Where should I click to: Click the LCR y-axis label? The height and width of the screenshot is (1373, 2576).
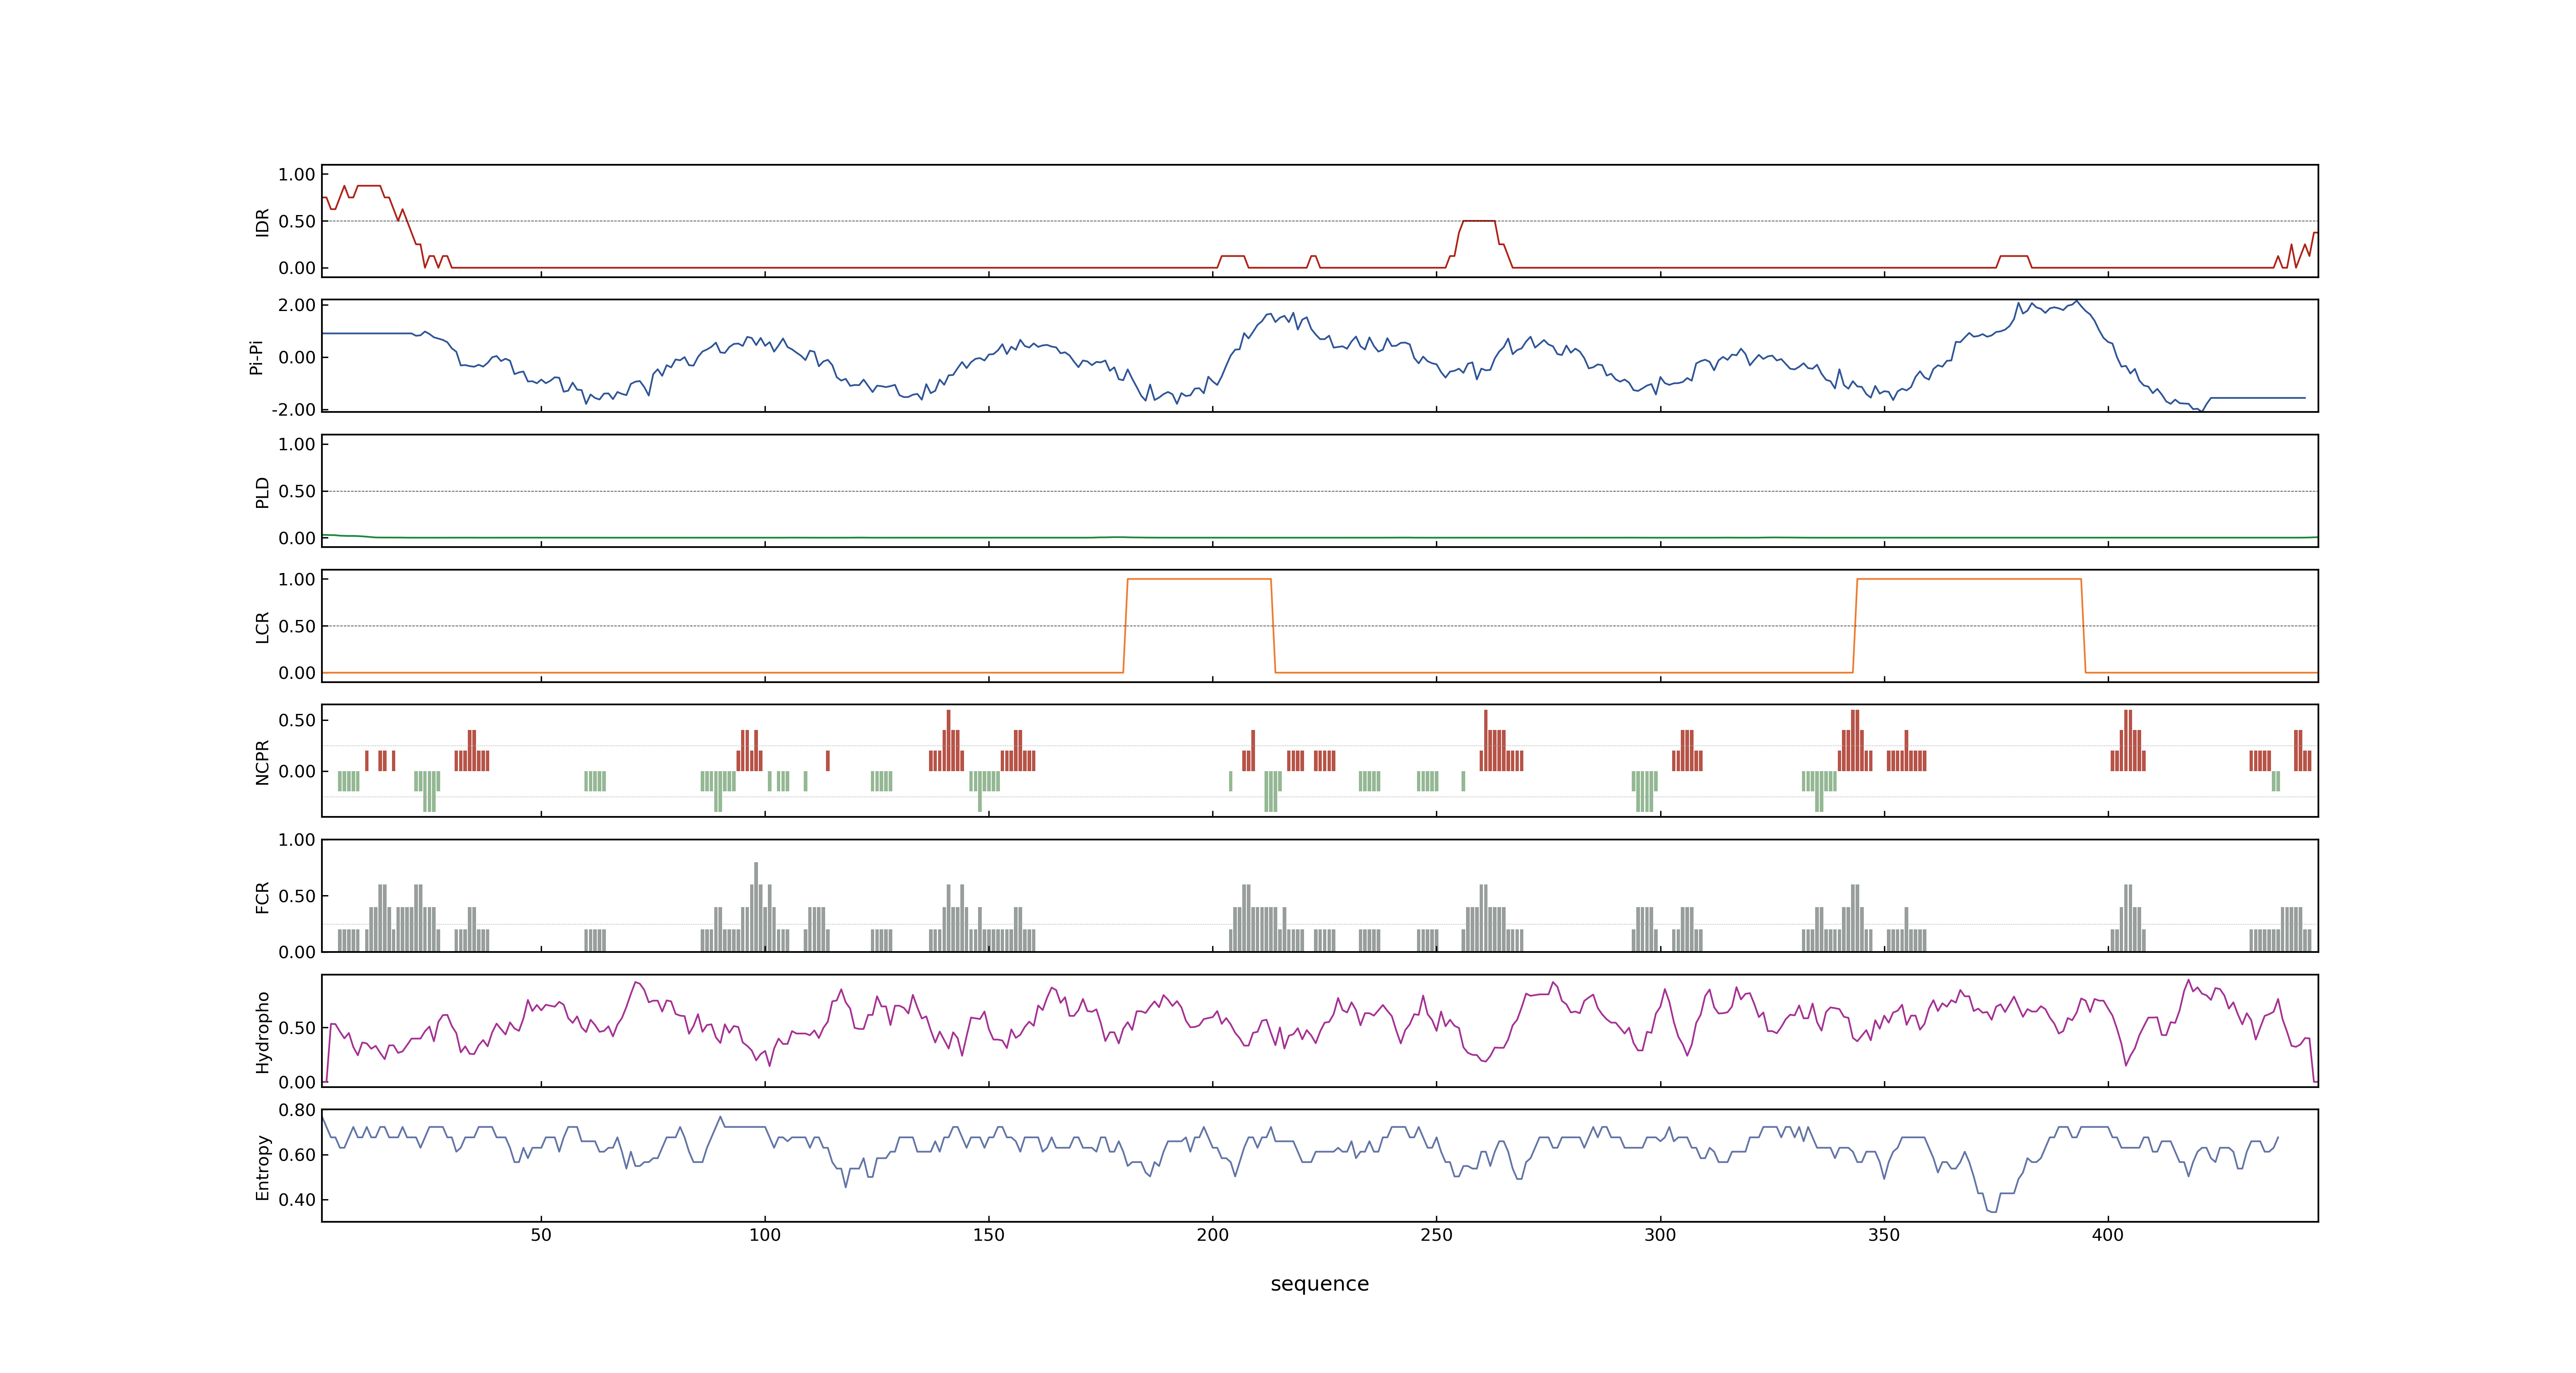click(262, 627)
